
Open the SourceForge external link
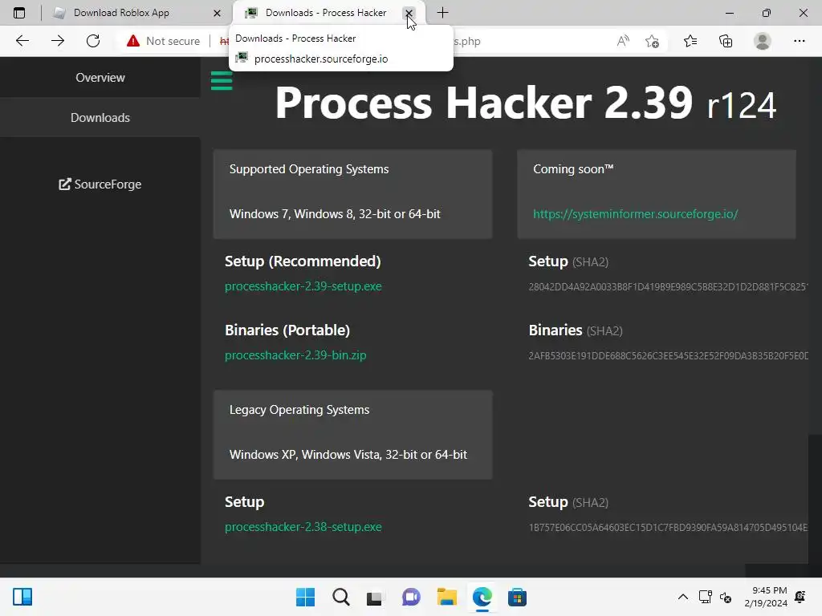pos(100,184)
